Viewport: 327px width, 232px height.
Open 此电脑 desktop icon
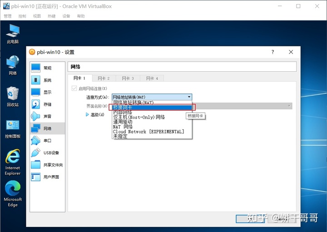(x=13, y=34)
